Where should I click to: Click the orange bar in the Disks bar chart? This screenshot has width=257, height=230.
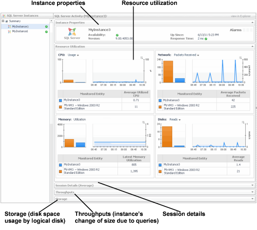[167, 137]
